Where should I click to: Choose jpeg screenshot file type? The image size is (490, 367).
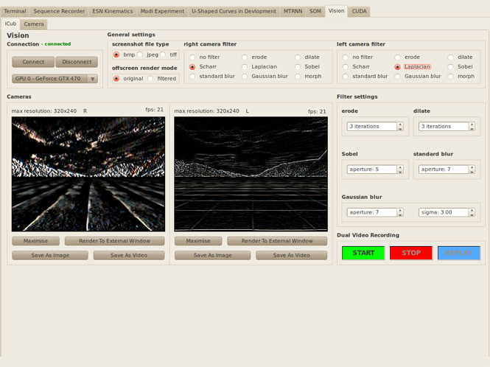click(140, 55)
